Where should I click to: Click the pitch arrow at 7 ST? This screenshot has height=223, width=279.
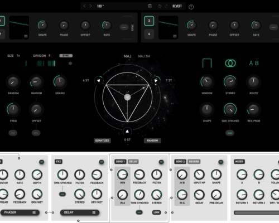(x=156, y=80)
